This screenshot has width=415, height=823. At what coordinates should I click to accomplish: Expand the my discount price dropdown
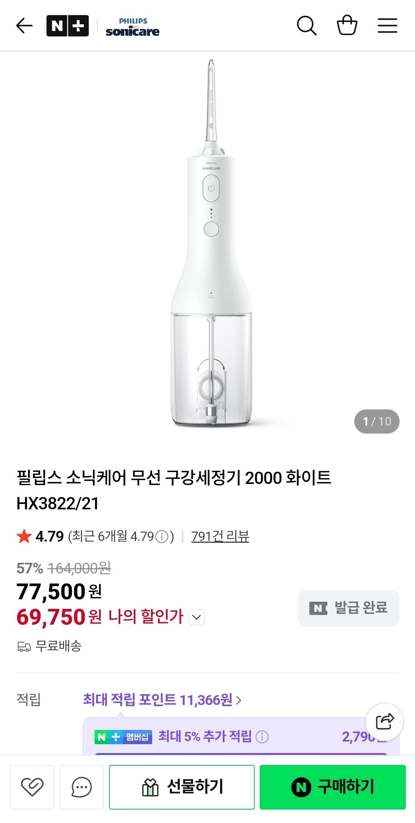pos(197,617)
